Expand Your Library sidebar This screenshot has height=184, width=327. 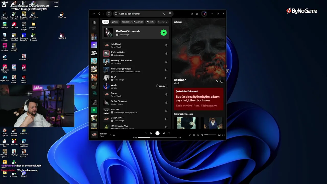pyautogui.click(x=94, y=22)
